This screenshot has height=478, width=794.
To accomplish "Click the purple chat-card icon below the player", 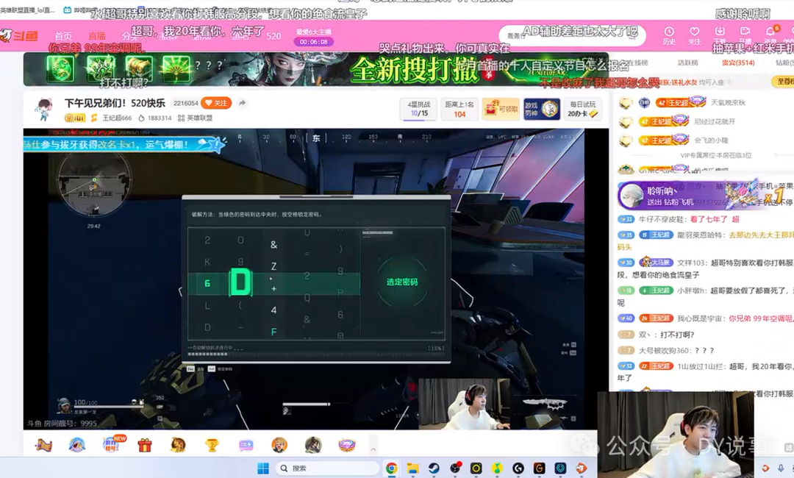I will (246, 445).
